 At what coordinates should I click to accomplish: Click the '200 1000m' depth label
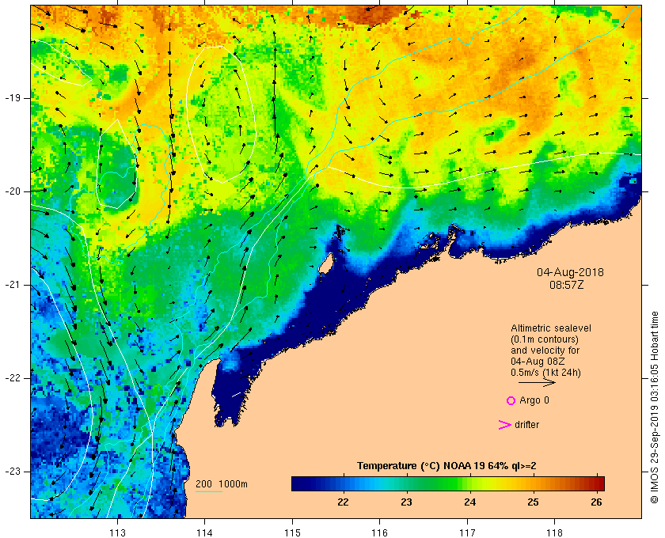(222, 484)
